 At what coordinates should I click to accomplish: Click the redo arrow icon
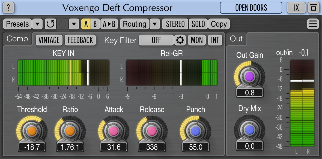tap(62, 24)
